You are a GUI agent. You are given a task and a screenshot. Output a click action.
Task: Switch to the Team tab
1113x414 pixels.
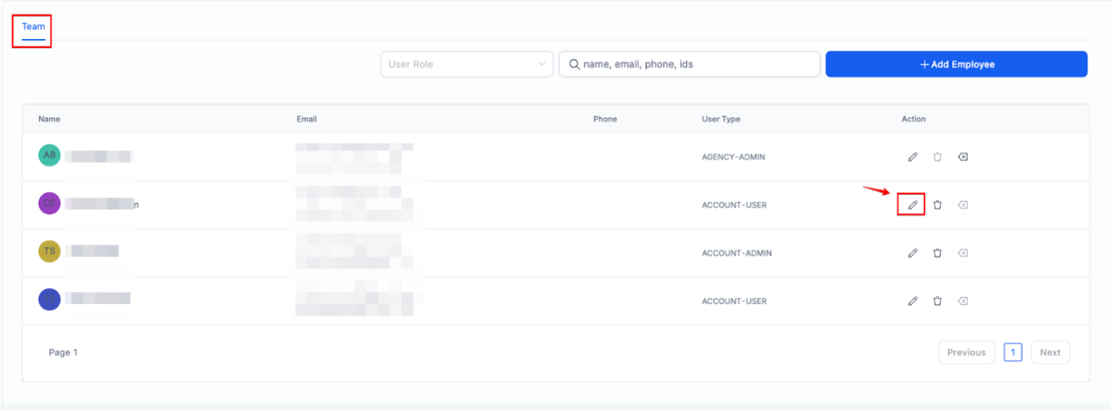(x=33, y=27)
